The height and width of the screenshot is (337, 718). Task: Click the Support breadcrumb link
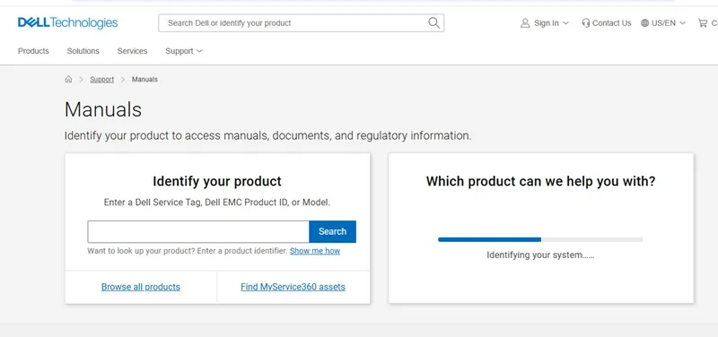(x=101, y=79)
